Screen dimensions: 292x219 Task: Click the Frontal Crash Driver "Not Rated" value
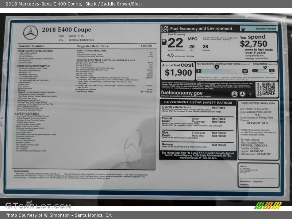[218, 119]
